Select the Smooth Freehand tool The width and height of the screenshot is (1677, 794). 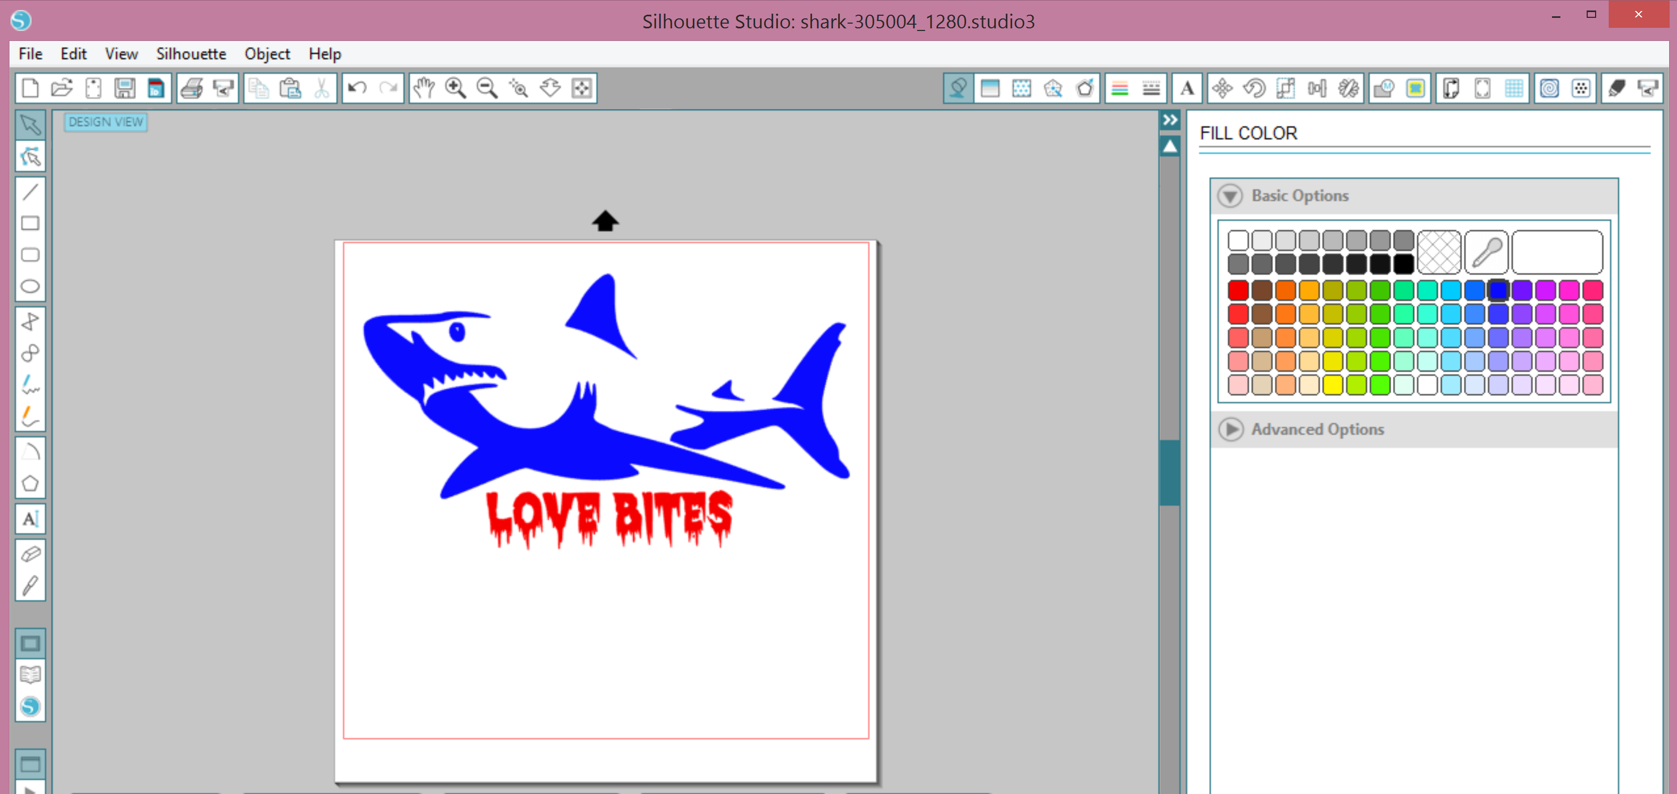[x=30, y=416]
